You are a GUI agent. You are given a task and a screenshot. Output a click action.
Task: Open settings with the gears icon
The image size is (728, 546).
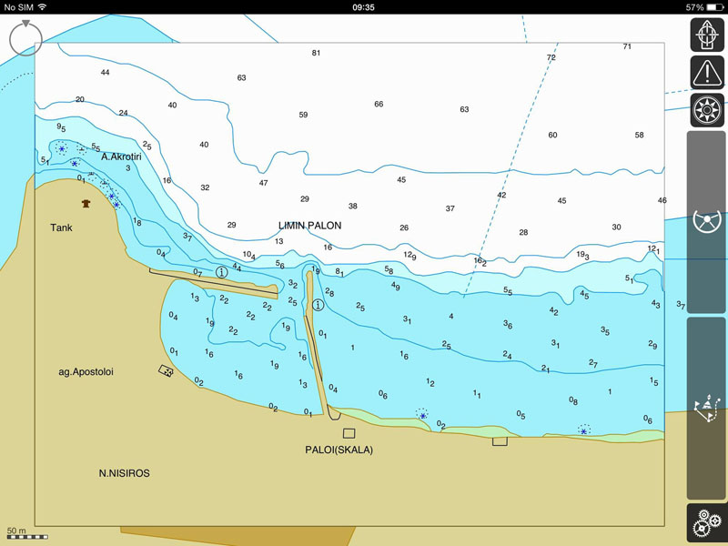pyautogui.click(x=706, y=524)
